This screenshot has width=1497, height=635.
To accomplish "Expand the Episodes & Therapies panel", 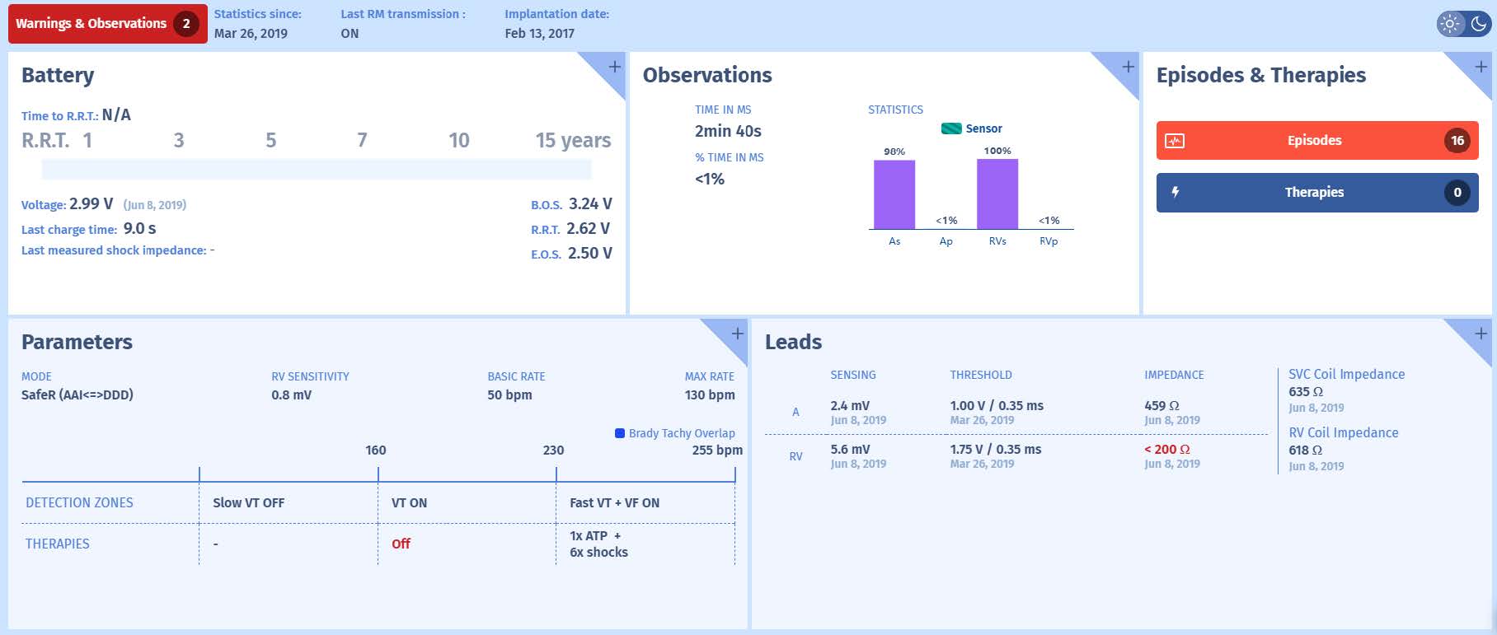I will pyautogui.click(x=1481, y=67).
